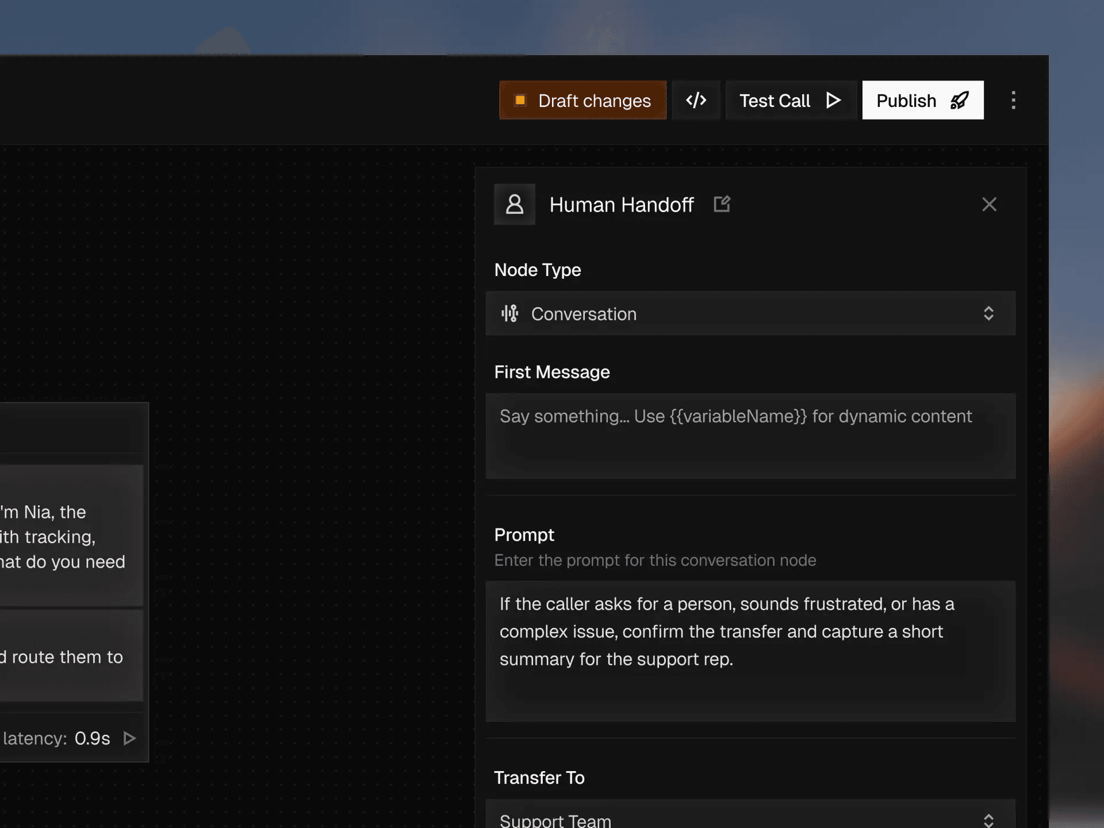
Task: Click 'Enter the prompt for this conversation node' text
Action: [655, 560]
